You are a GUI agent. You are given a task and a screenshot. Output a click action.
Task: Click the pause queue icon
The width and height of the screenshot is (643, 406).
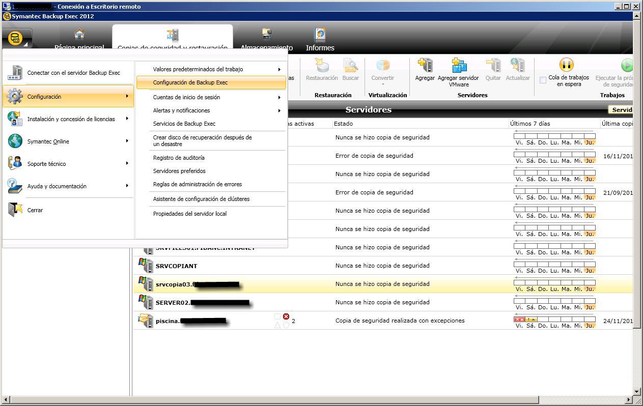[566, 65]
